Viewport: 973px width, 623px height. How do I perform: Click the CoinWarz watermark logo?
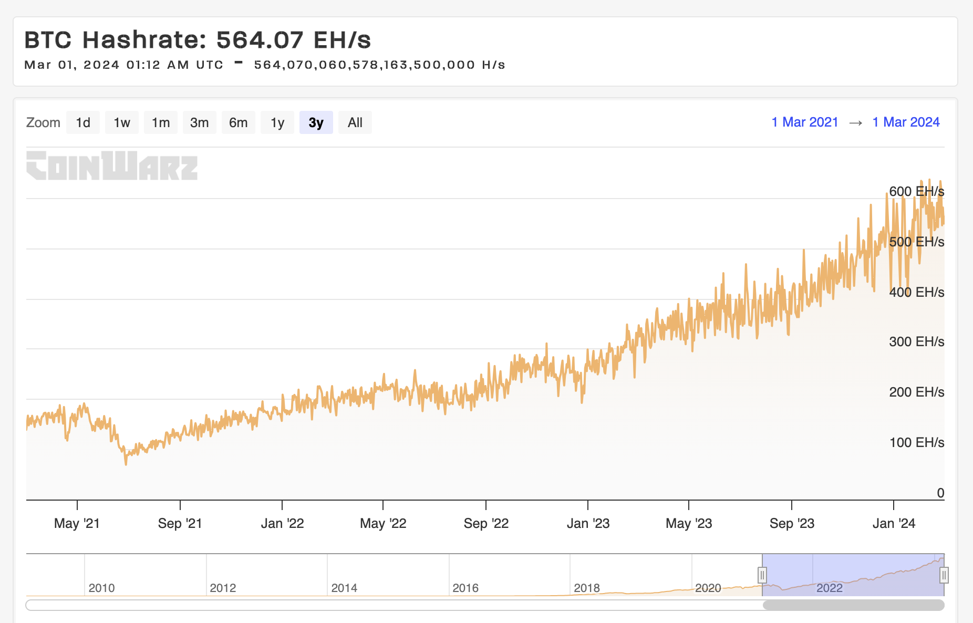[112, 166]
